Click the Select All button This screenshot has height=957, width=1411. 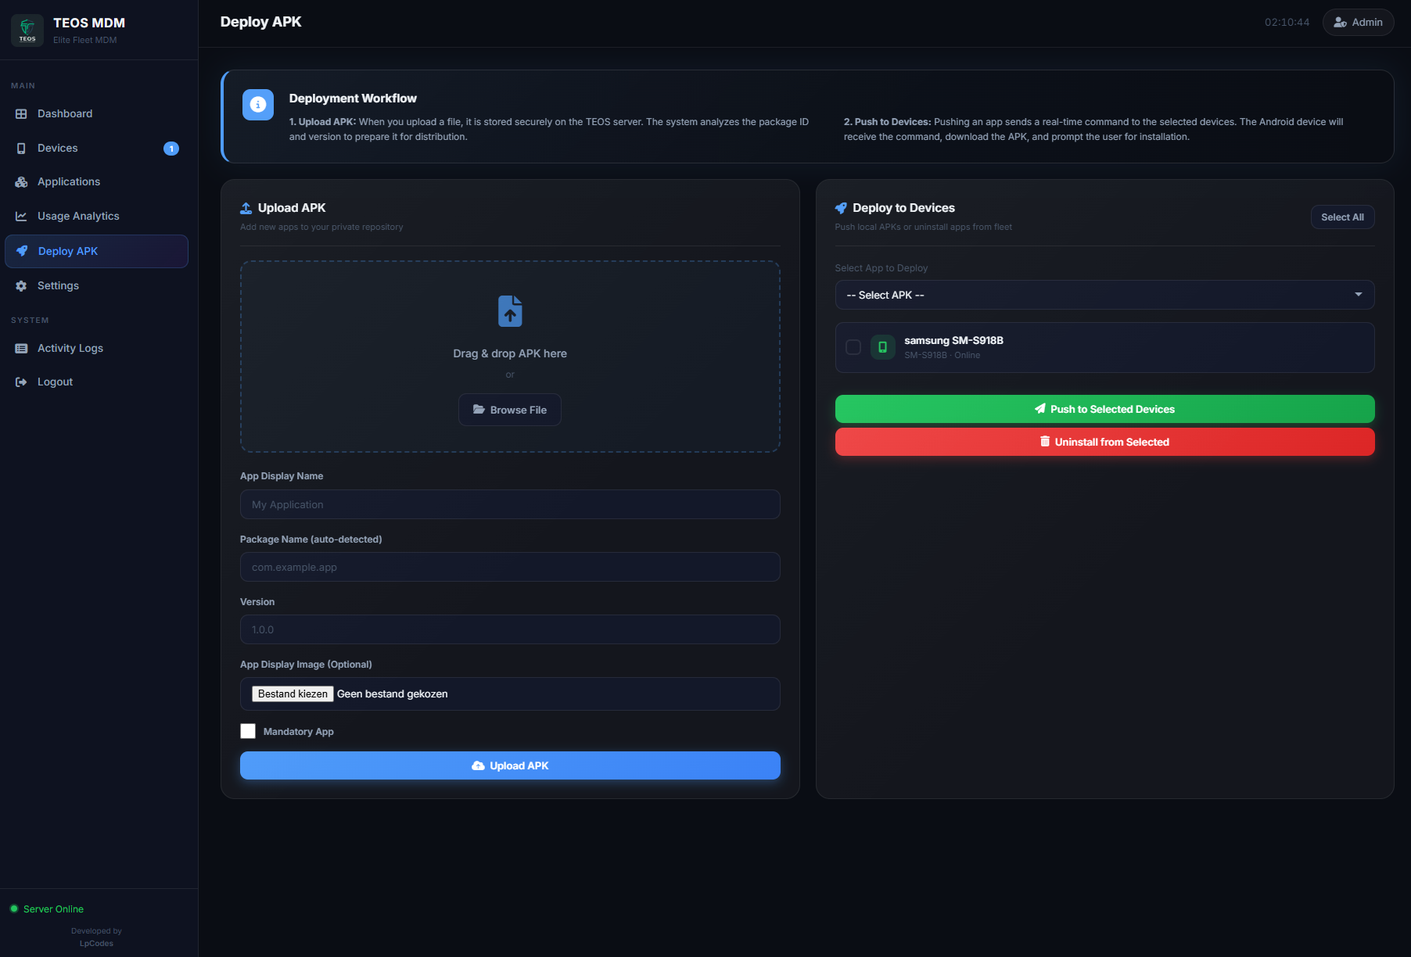coord(1342,217)
